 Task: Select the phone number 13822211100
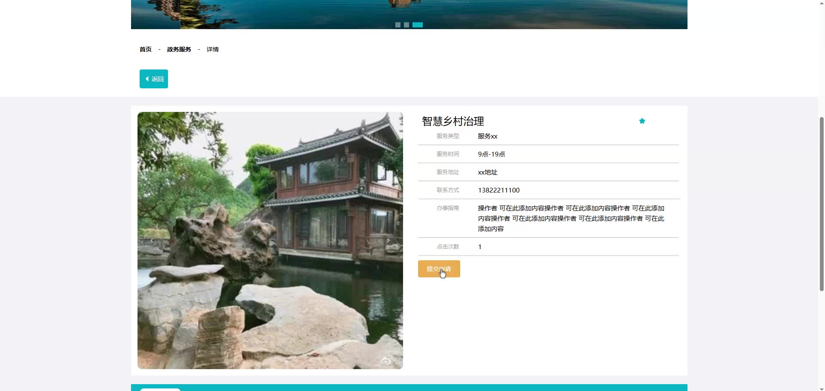point(499,190)
